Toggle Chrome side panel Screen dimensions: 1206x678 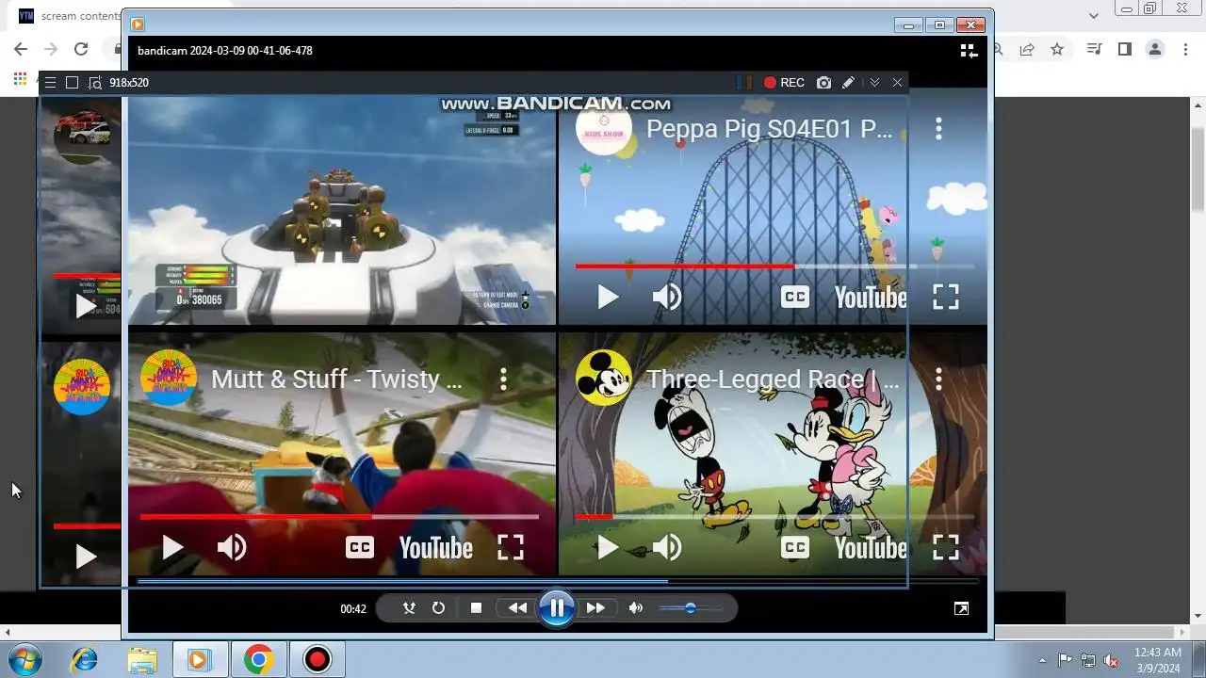click(x=1124, y=49)
